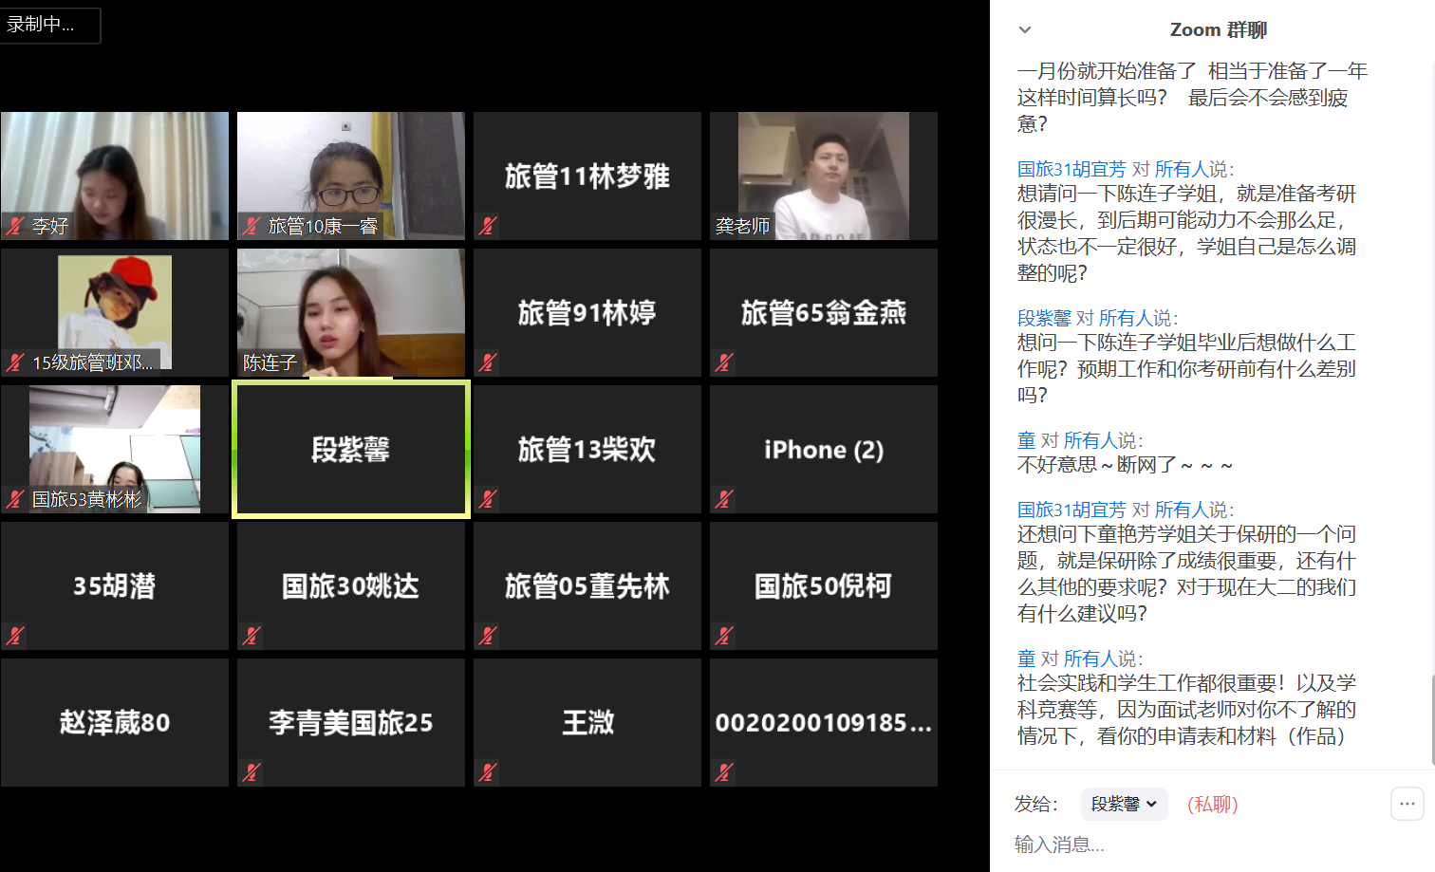
Task: Click muted mic icon on 0020200109185 tile
Action: point(724,772)
